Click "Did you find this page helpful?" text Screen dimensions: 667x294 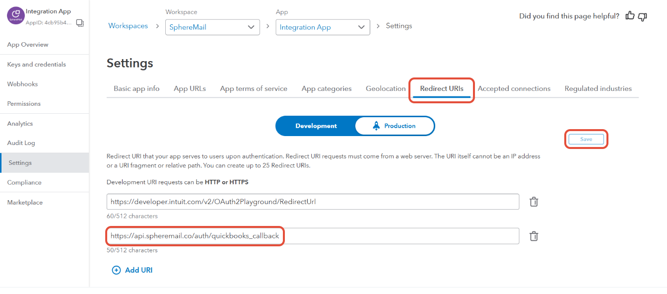(569, 16)
